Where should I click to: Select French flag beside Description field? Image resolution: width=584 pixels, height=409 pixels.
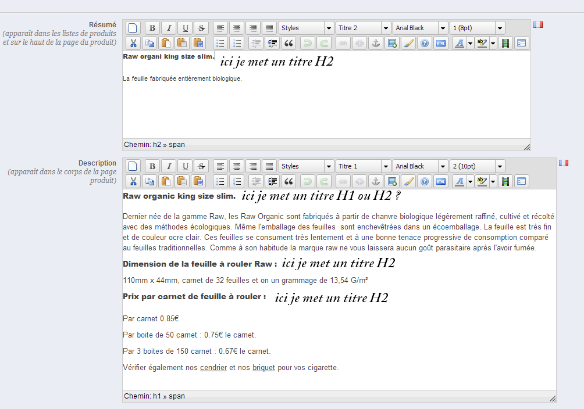[563, 163]
